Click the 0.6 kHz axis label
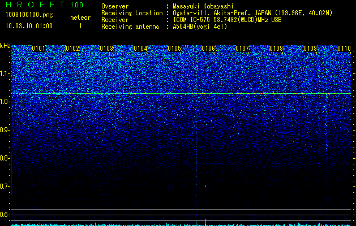Screen dimensions: 356x226 [5, 215]
